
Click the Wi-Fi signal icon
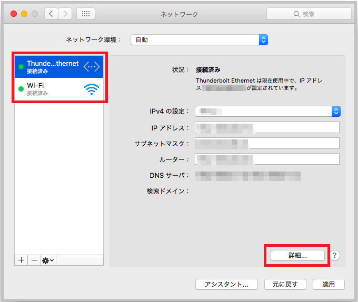tap(91, 89)
